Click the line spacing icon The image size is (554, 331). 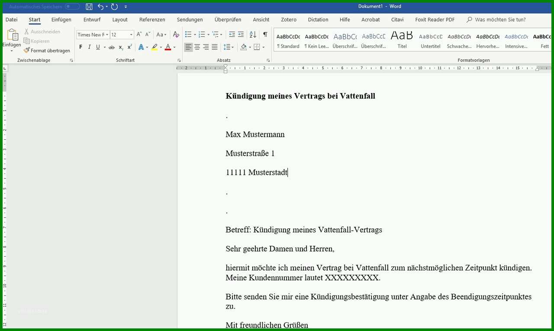(227, 47)
